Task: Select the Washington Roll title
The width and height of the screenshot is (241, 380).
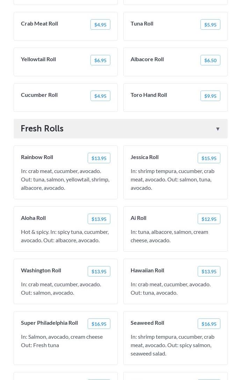Action: tap(41, 270)
